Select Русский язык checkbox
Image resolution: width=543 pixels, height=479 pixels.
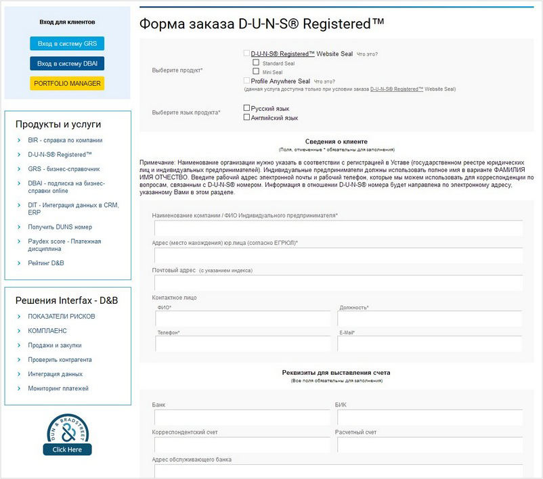pyautogui.click(x=246, y=108)
